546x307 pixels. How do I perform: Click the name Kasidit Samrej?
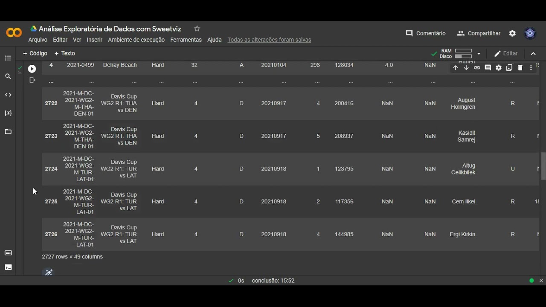pos(466,136)
